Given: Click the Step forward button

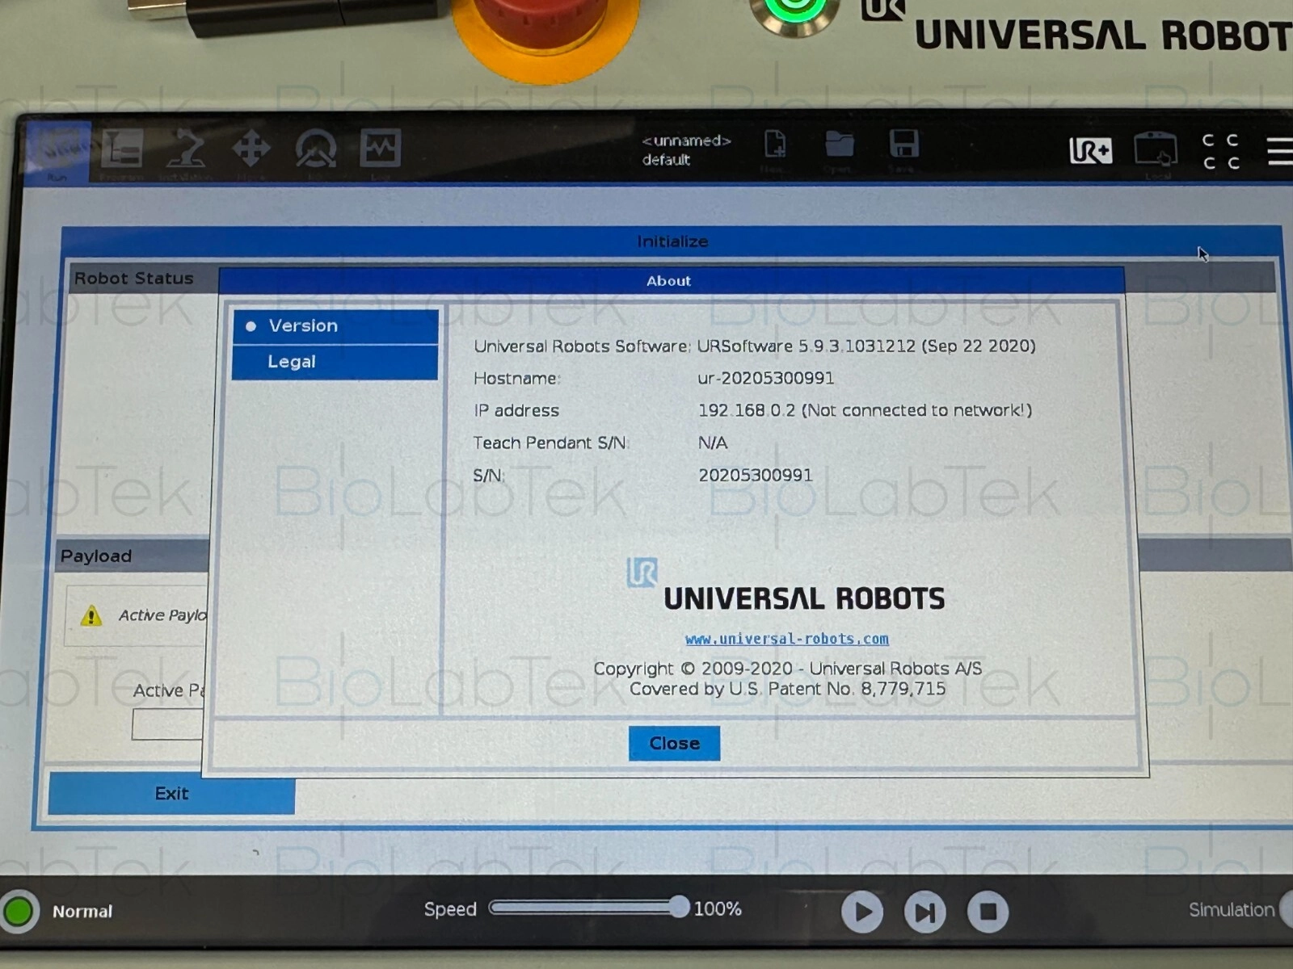Looking at the screenshot, I should (924, 912).
